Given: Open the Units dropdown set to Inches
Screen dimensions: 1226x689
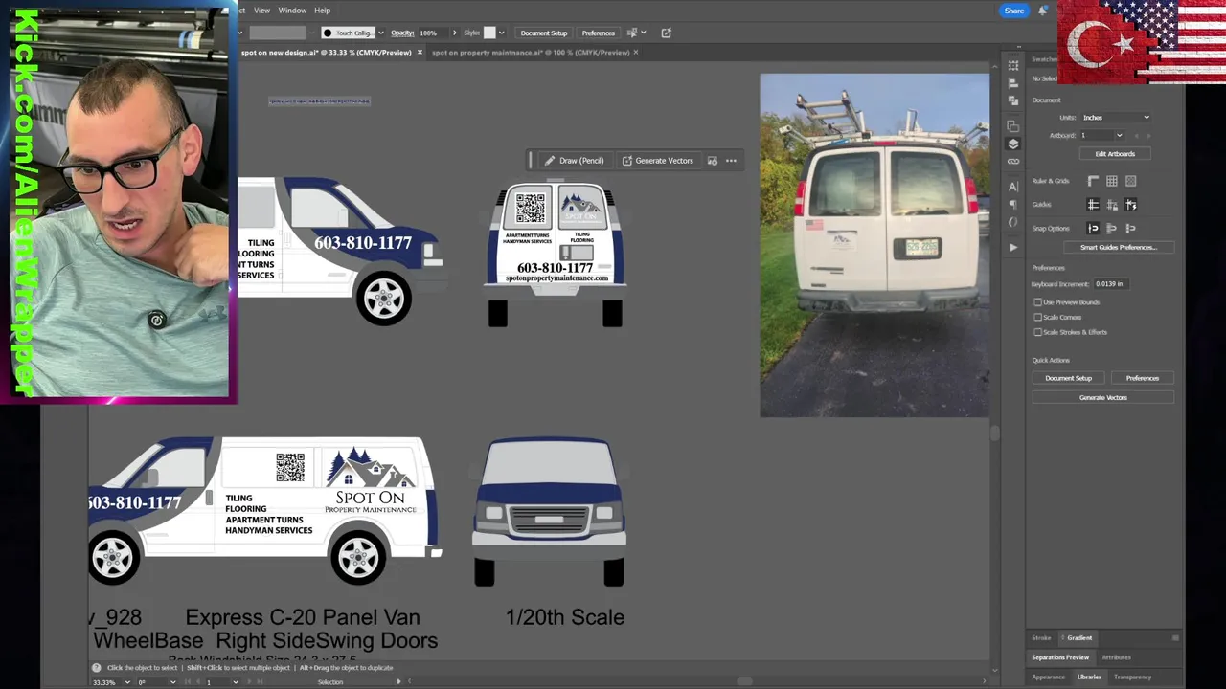Looking at the screenshot, I should 1116,118.
